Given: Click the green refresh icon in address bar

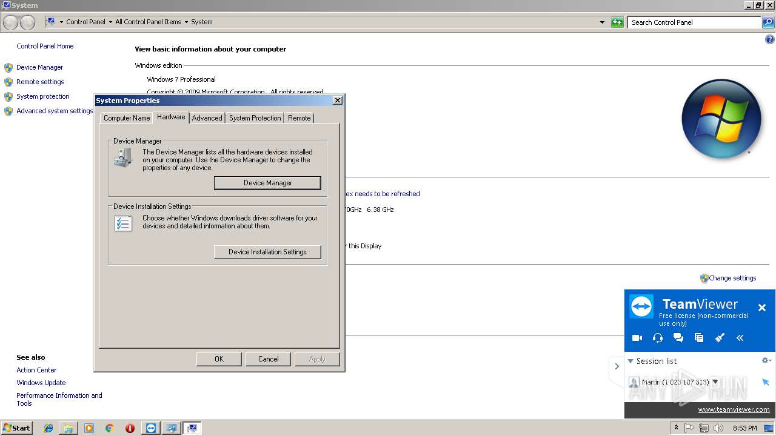Looking at the screenshot, I should tap(617, 22).
